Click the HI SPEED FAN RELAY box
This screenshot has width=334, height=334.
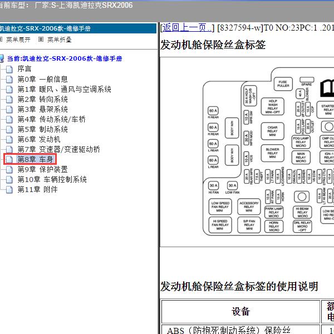220,225
